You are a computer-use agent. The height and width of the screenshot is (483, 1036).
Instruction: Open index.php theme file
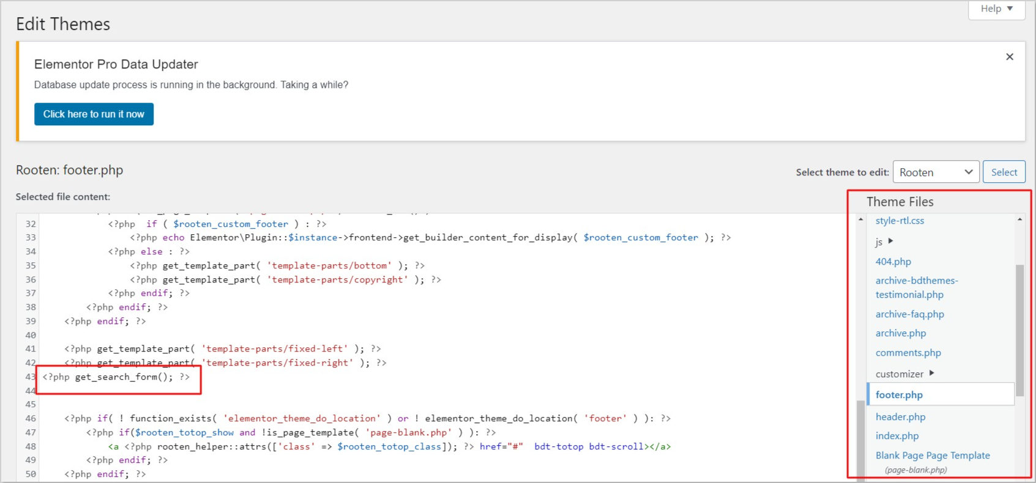pos(897,436)
